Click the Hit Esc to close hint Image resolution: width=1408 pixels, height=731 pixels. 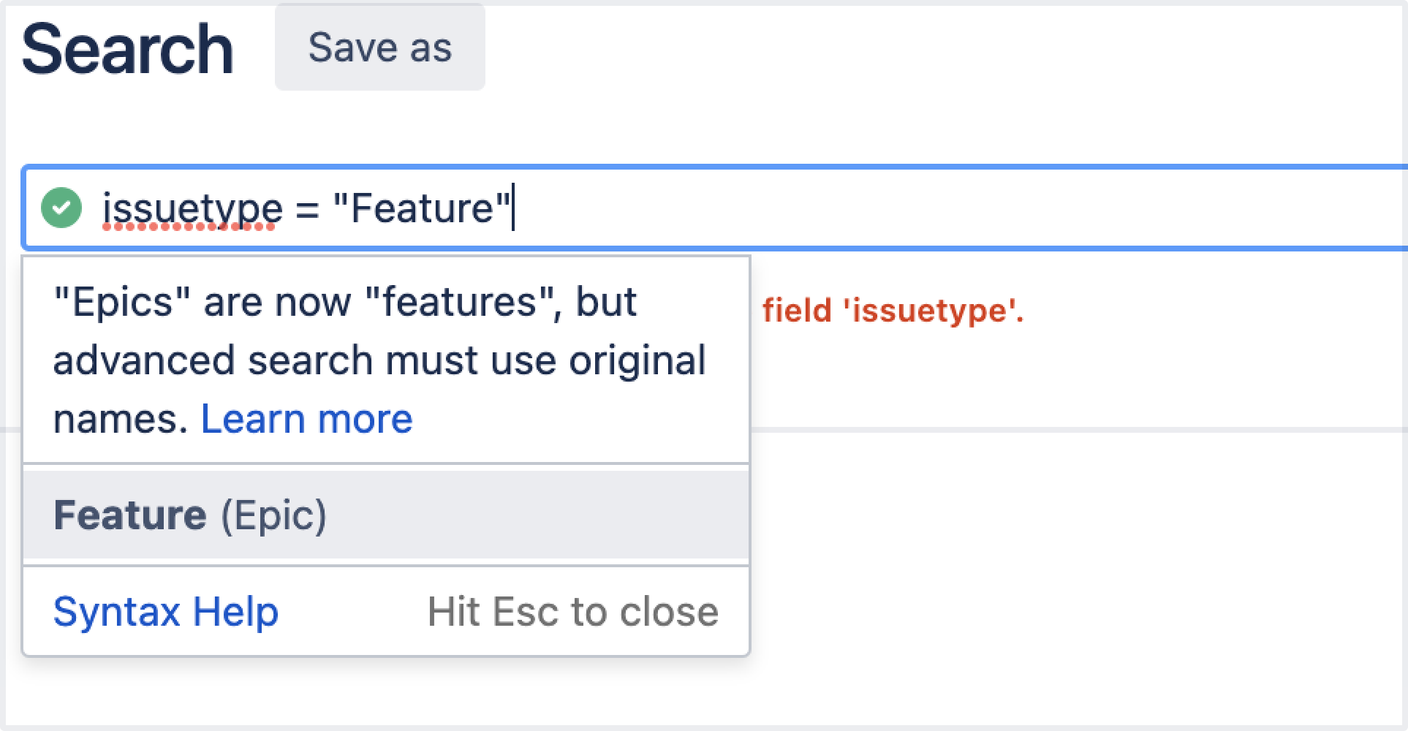click(573, 612)
